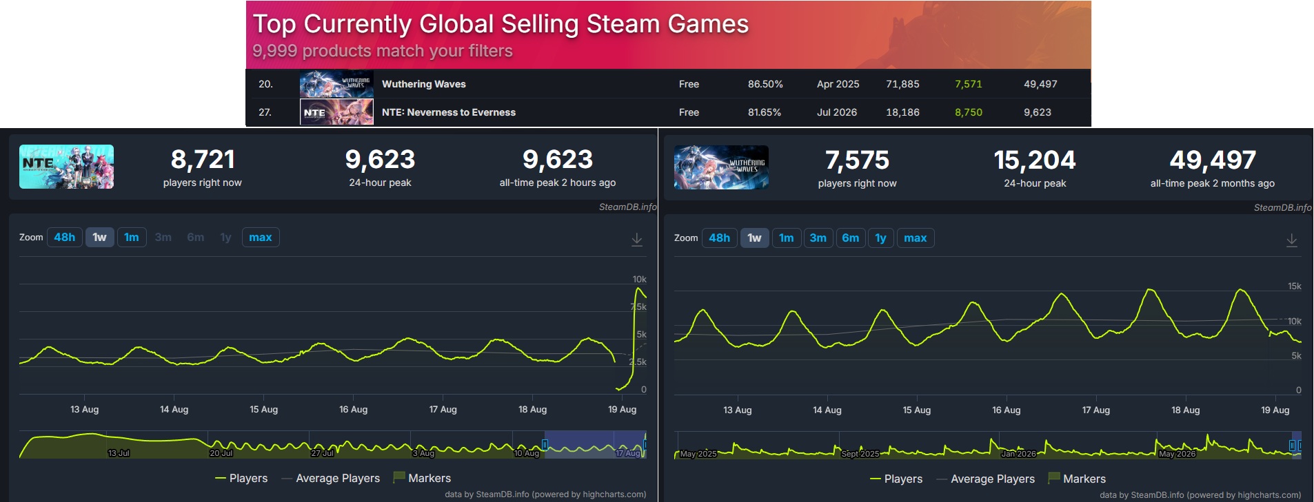This screenshot has width=1314, height=502.
Task: Open the Wuthering Waves game title link
Action: (424, 84)
